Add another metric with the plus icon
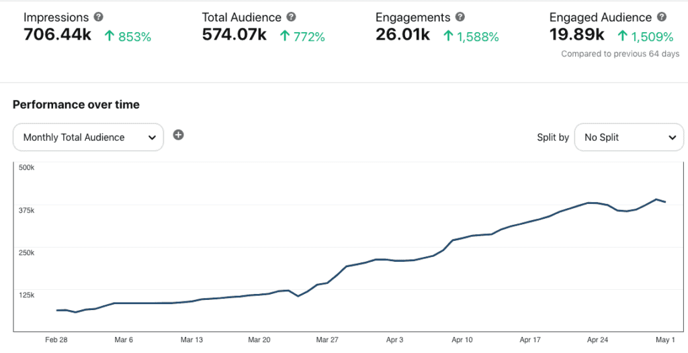This screenshot has width=688, height=353. (x=178, y=135)
